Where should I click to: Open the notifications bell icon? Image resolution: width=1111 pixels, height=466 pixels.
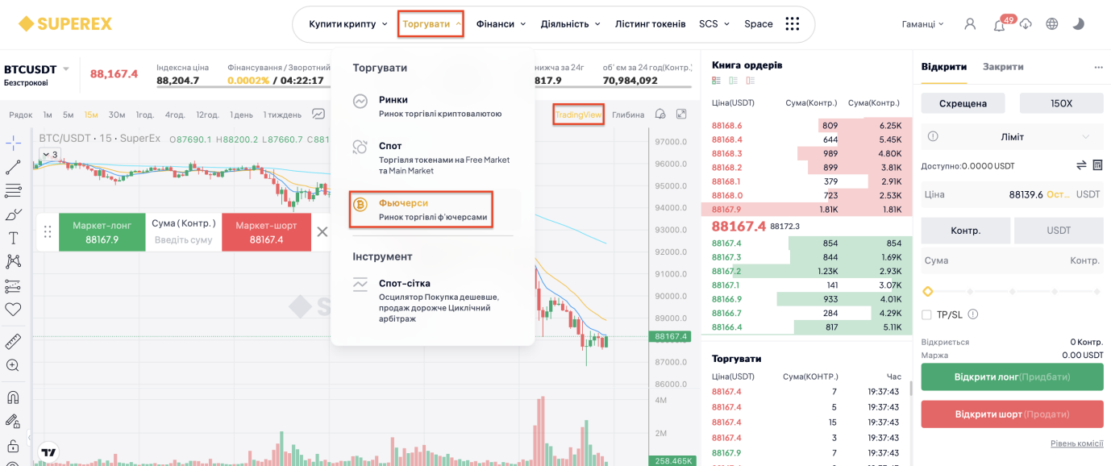999,25
